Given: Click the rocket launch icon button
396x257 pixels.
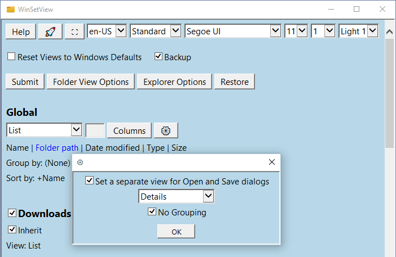Looking at the screenshot, I should (x=50, y=31).
